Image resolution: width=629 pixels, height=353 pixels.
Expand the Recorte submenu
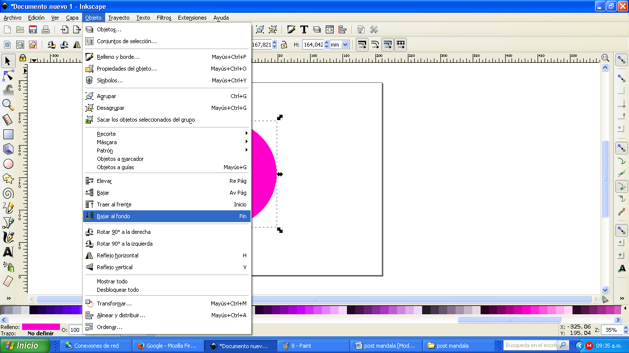pos(167,134)
